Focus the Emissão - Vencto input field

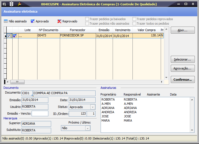point(40,113)
